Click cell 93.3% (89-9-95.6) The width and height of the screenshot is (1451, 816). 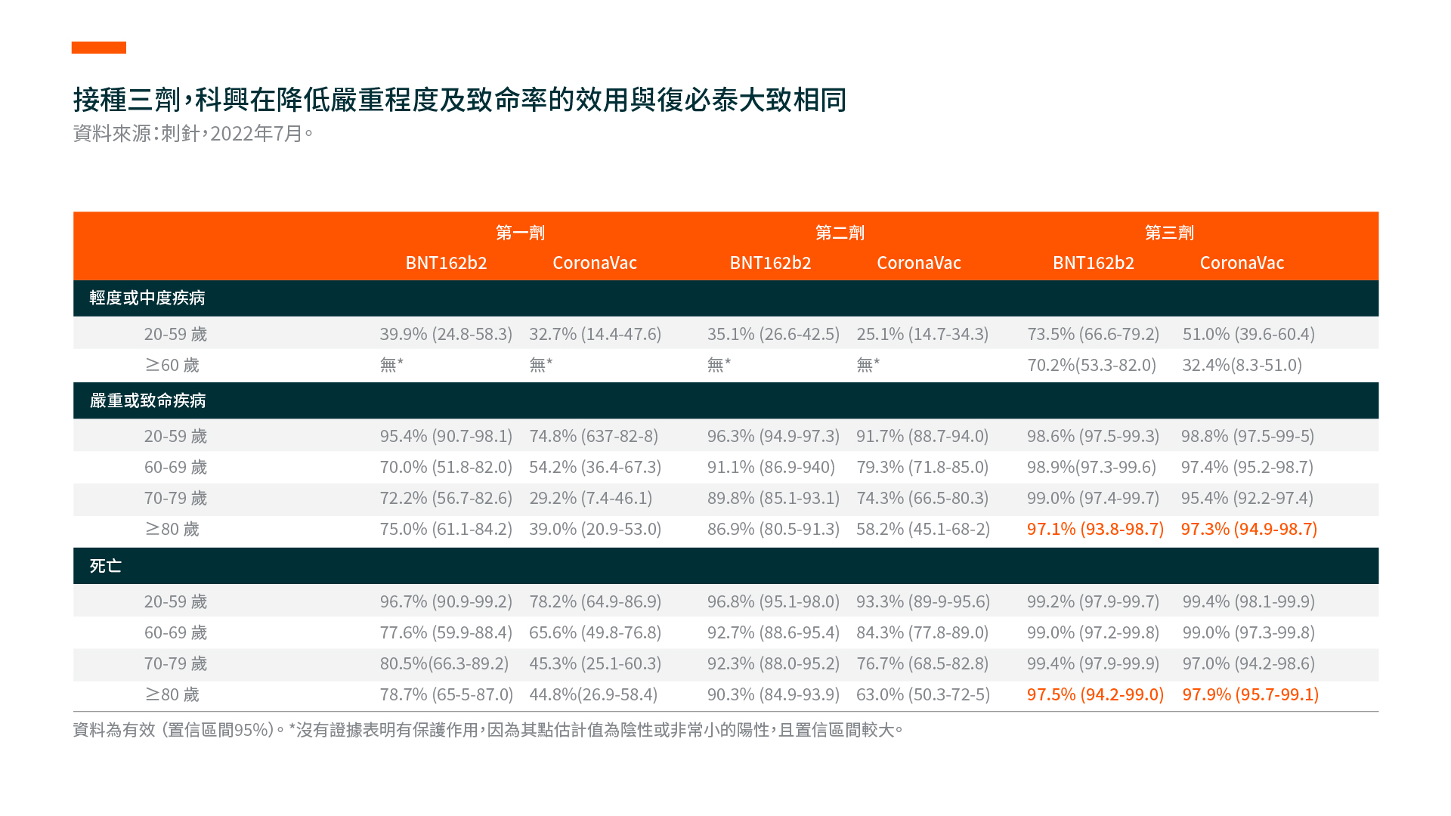click(923, 601)
